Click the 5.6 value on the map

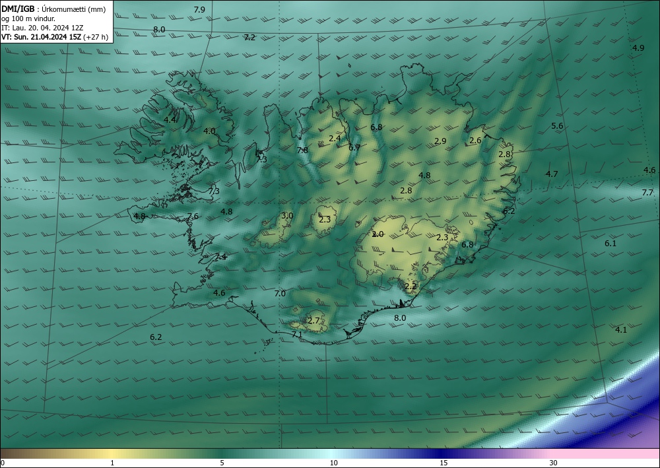click(x=557, y=126)
